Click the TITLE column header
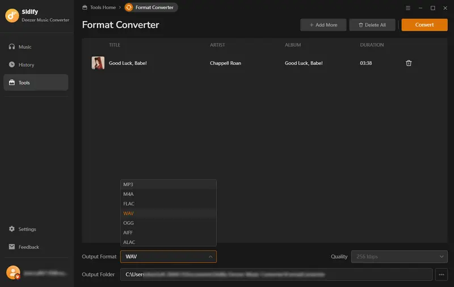 click(115, 45)
